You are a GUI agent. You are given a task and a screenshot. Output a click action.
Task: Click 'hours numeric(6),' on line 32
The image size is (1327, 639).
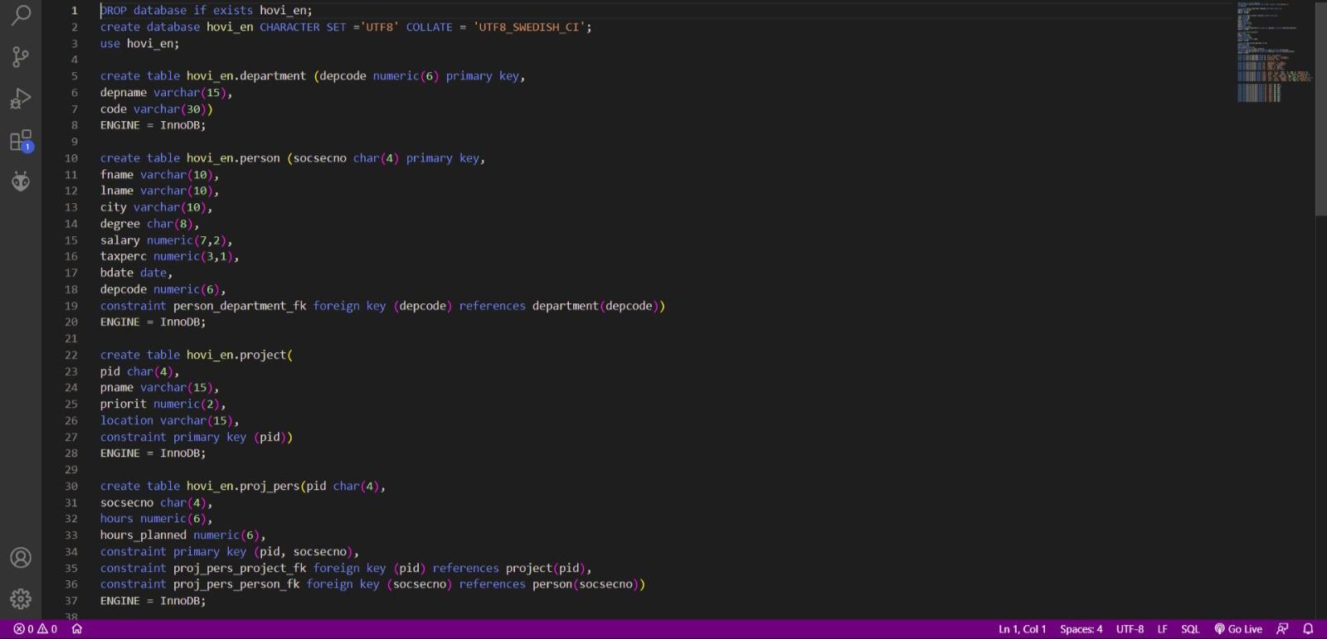tap(157, 519)
